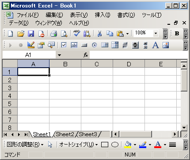Viewport: 190px width, 160px height.
Task: Switch to the Sheet3 tab
Action: coord(88,134)
